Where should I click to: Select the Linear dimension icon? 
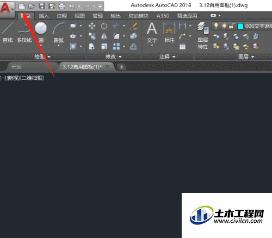[182, 26]
